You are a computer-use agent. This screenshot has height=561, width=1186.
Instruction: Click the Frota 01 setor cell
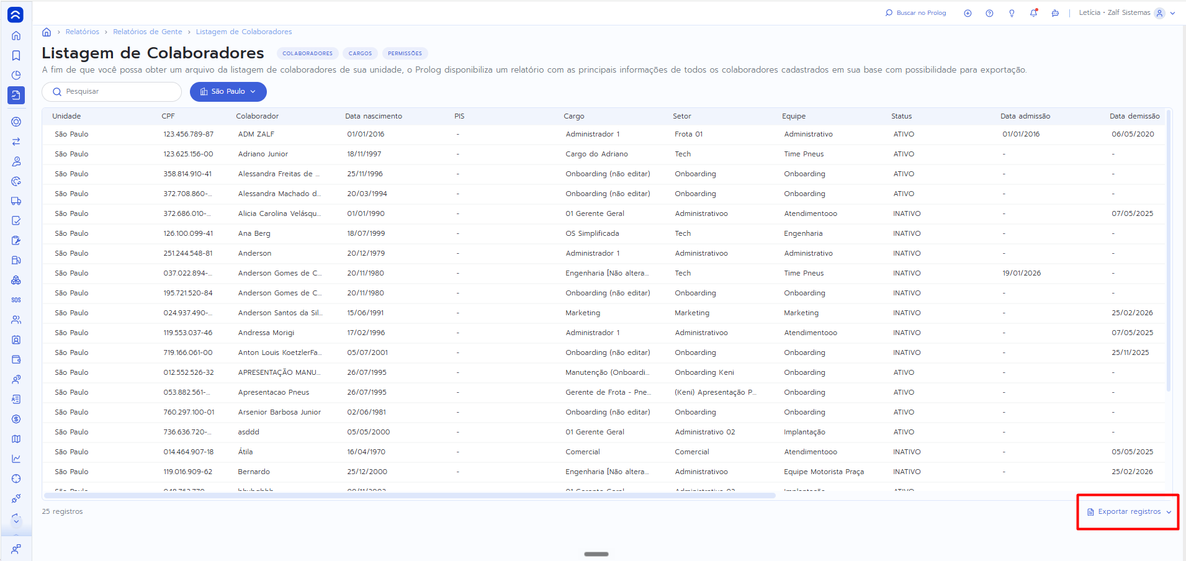[x=689, y=134]
